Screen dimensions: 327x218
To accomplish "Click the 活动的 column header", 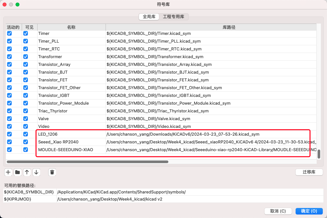I will [x=14, y=27].
